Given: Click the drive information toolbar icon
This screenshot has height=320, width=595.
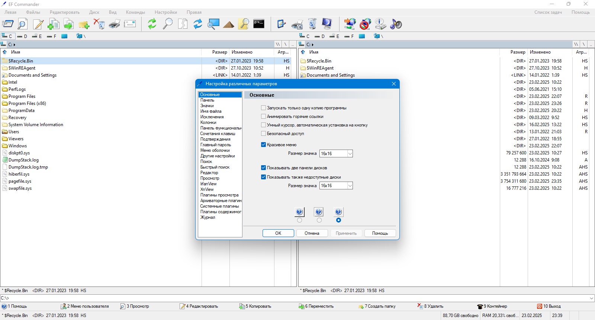Looking at the screenshot, I should click(380, 24).
